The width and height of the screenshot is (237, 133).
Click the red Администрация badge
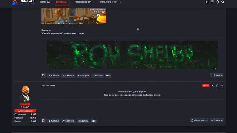pyautogui.click(x=25, y=111)
